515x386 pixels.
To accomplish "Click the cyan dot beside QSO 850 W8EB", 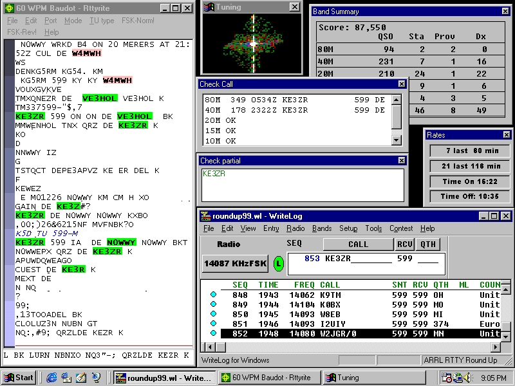I will tap(213, 315).
